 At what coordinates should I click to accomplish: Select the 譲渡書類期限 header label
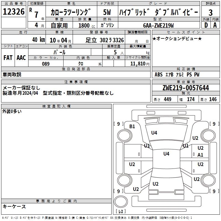[x=138, y=32]
